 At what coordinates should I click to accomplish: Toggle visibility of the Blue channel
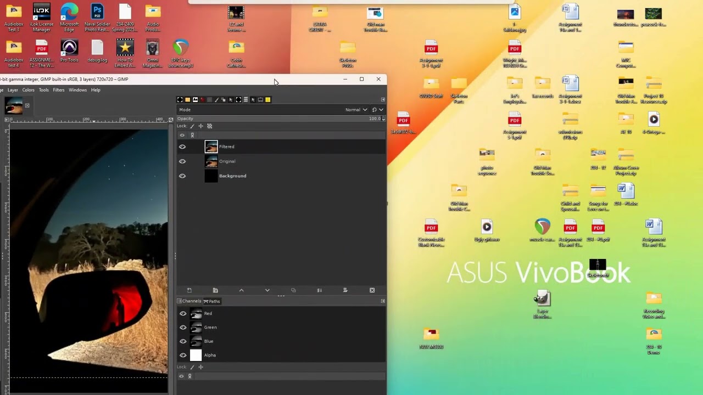[183, 341]
